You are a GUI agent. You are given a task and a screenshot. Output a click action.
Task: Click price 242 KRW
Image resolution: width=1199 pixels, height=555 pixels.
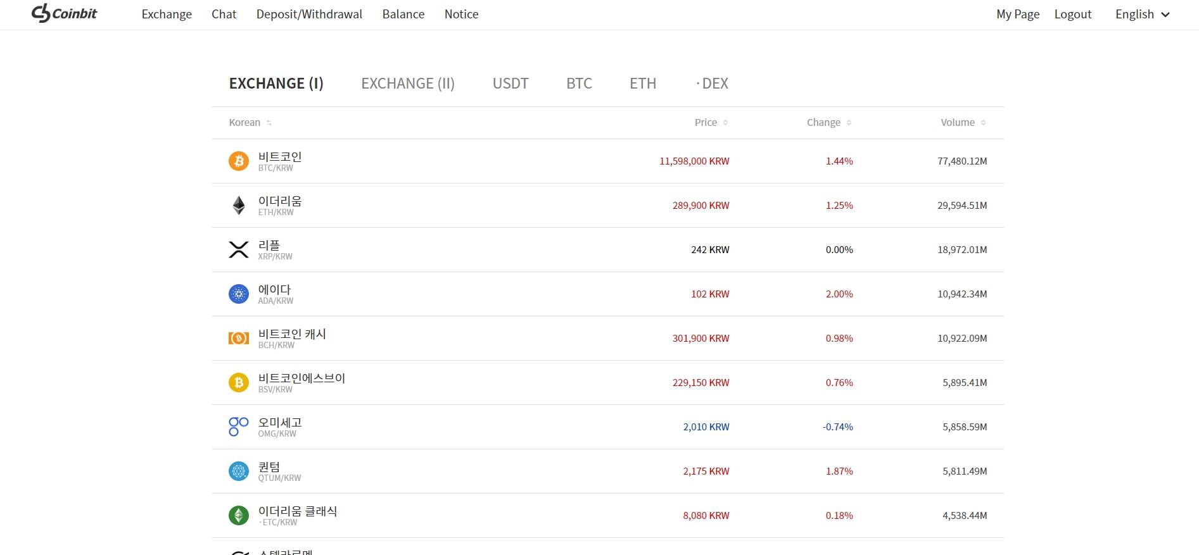(x=710, y=250)
